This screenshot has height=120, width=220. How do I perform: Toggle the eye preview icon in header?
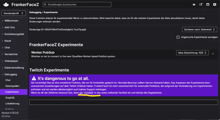coord(194,5)
